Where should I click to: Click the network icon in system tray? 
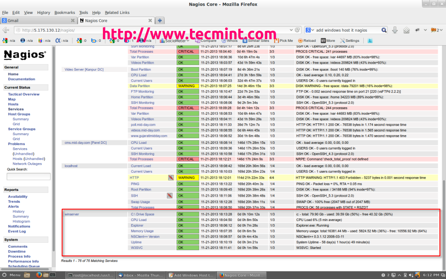pyautogui.click(x=405, y=275)
